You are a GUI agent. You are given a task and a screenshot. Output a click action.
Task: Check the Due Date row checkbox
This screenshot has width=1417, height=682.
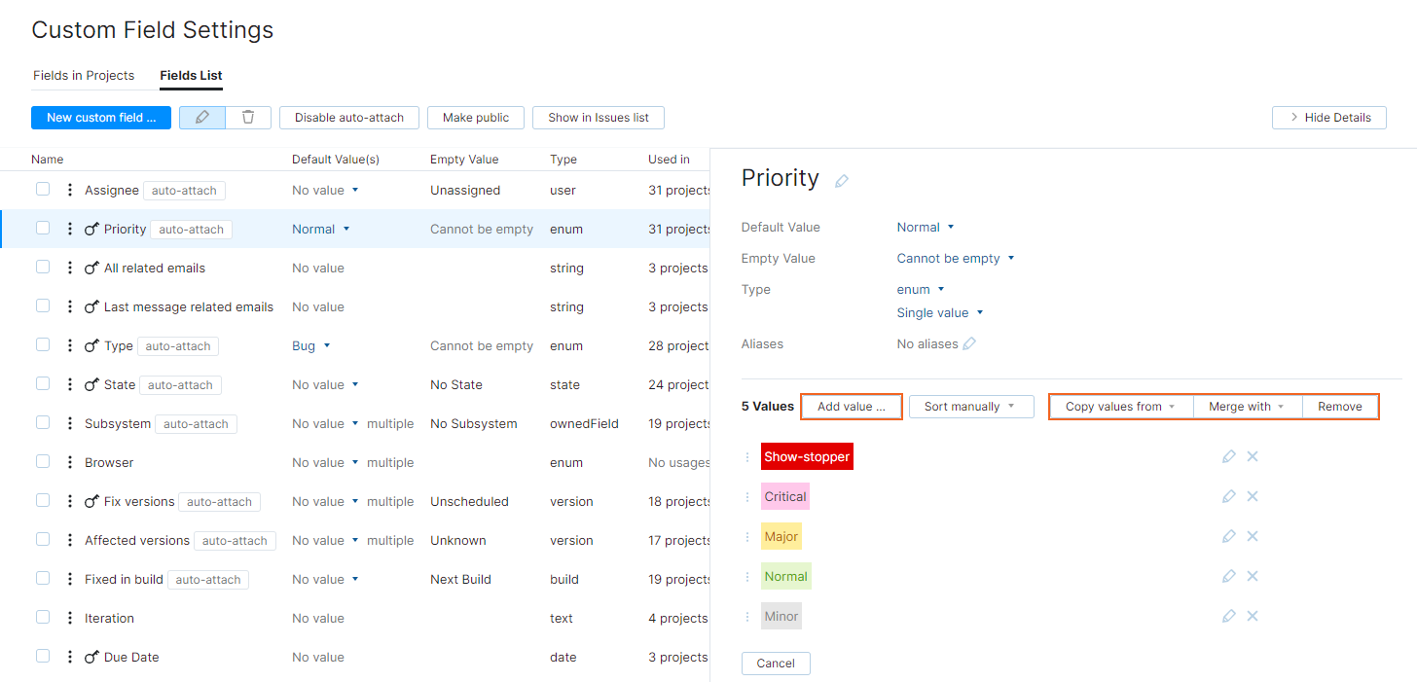pos(43,657)
